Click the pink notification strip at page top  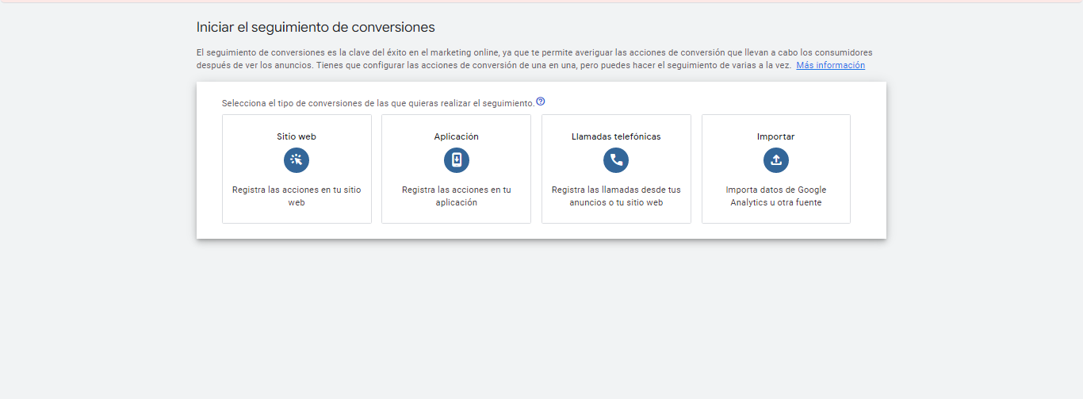(x=541, y=1)
